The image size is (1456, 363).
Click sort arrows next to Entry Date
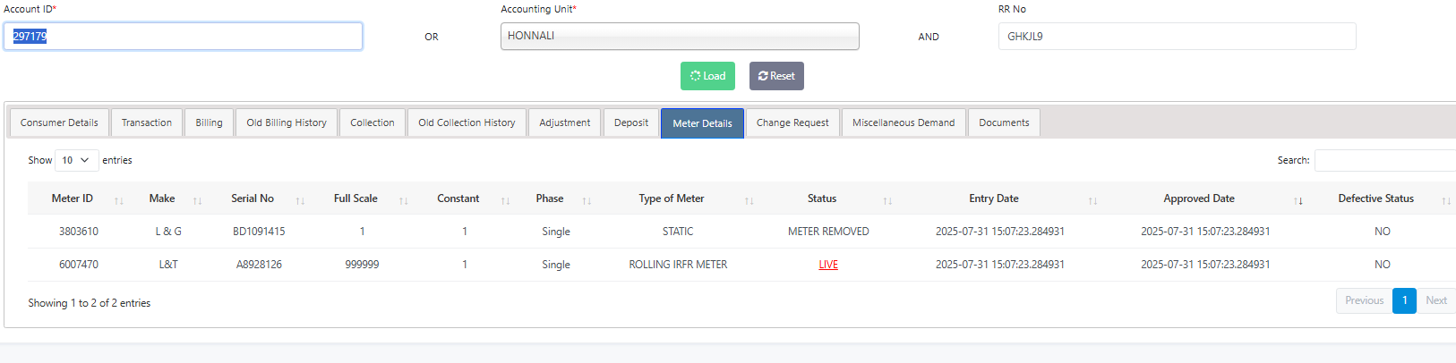pyautogui.click(x=1092, y=200)
